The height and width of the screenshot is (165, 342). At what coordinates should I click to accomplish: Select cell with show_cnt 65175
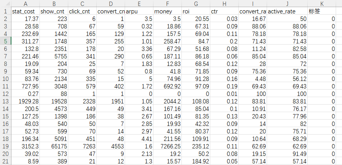(x=54, y=146)
